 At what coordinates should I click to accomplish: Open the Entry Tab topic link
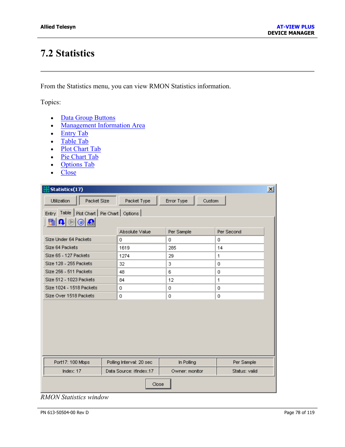pos(74,133)
